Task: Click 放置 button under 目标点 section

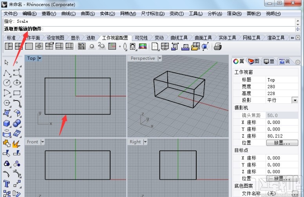Action: [282, 178]
